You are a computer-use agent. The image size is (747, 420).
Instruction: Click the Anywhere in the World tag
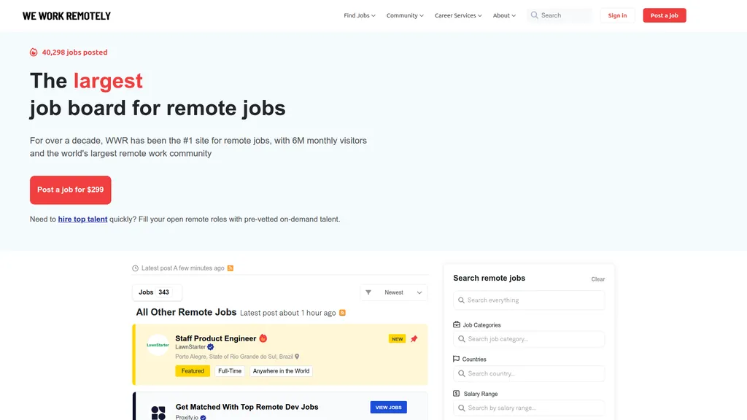[x=281, y=371]
